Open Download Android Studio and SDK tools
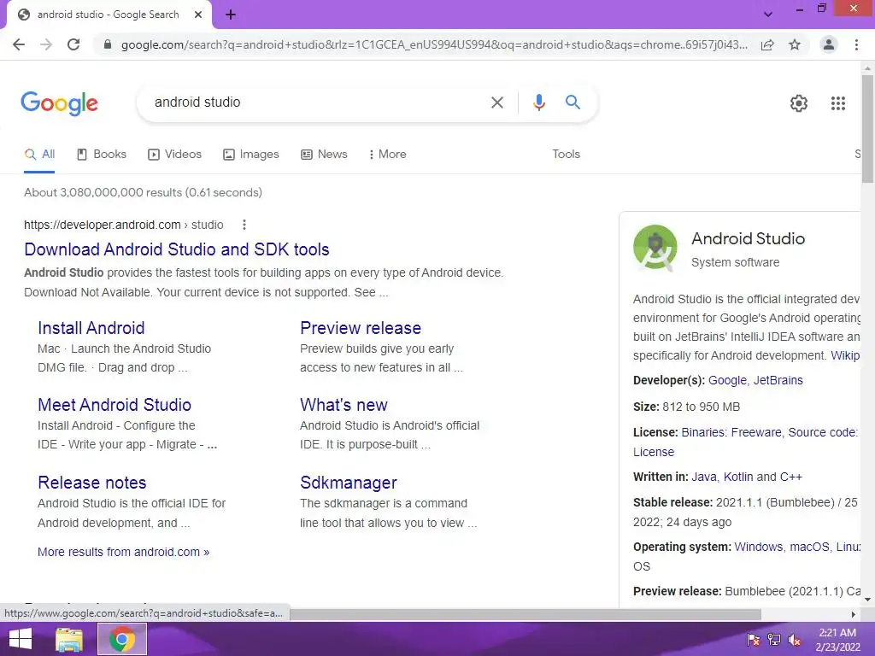The image size is (875, 656). coord(176,249)
